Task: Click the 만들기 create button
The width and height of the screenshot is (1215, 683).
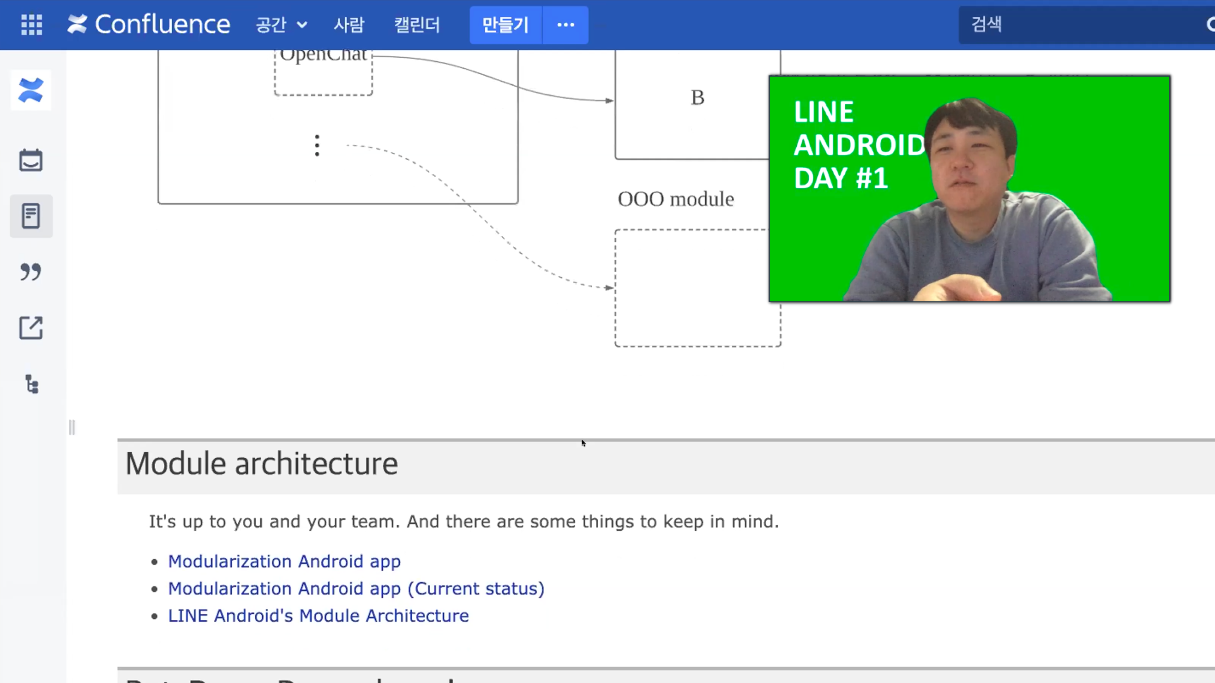Action: (x=505, y=25)
